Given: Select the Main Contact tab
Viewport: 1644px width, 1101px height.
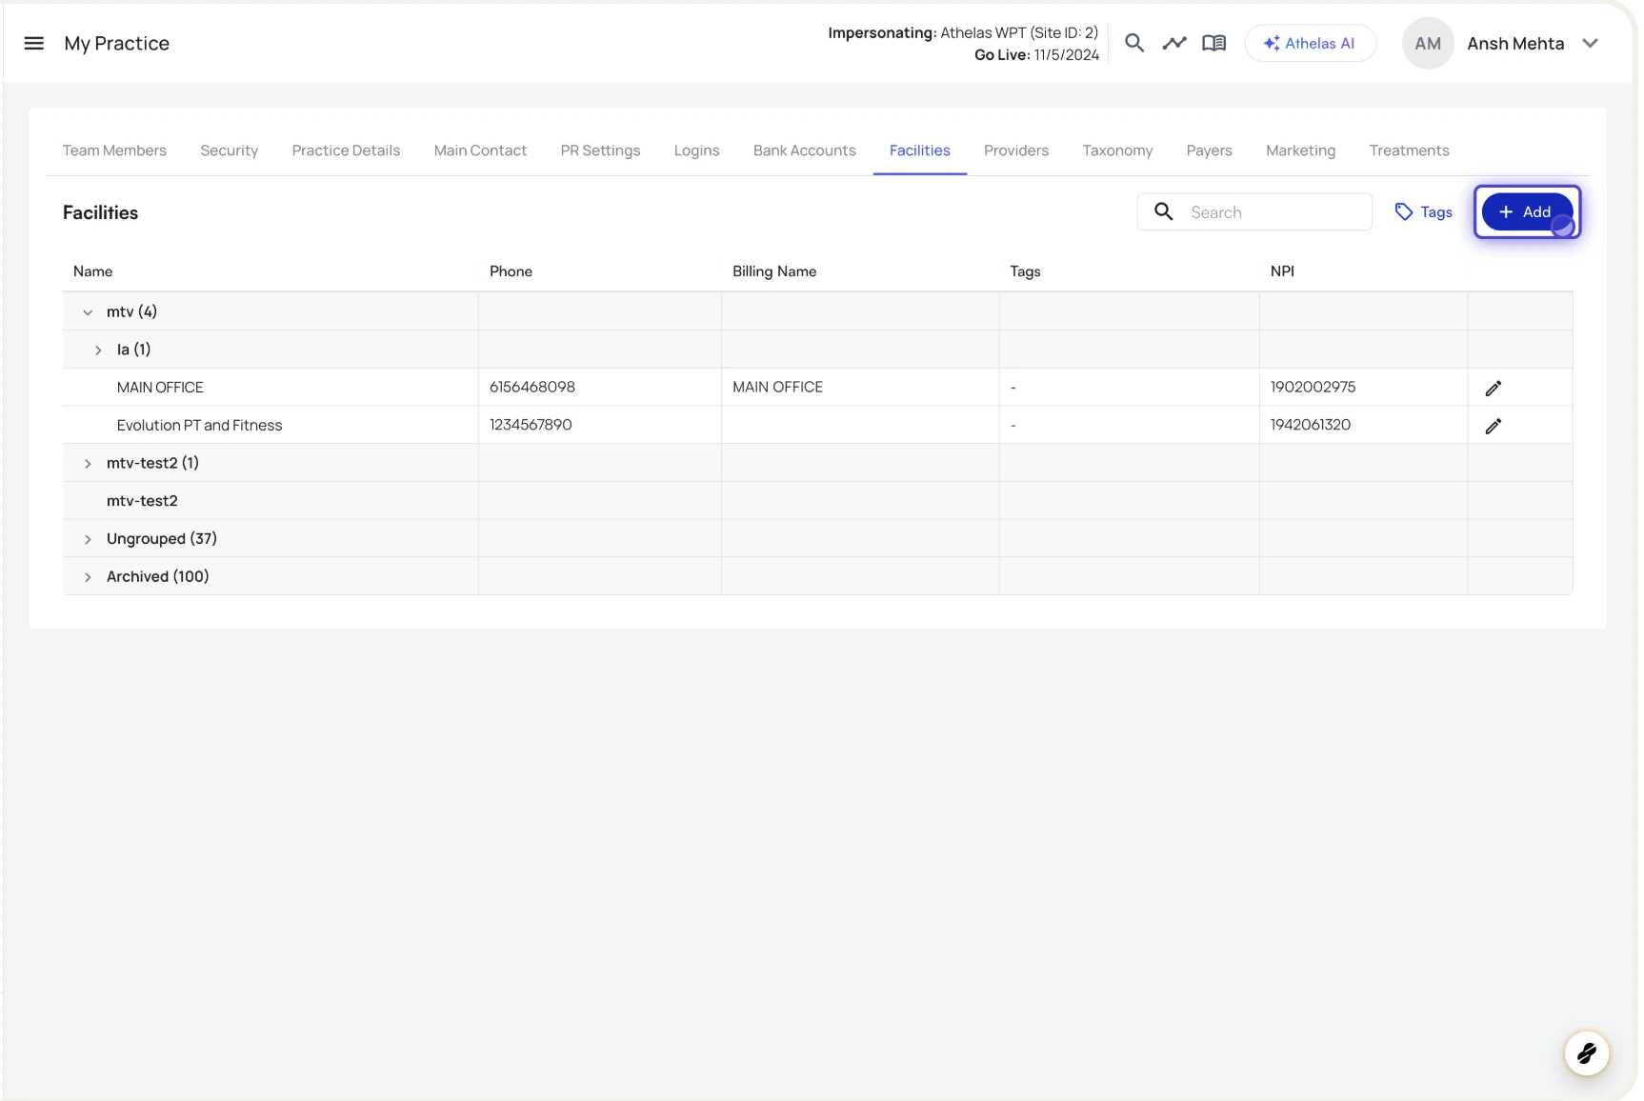Looking at the screenshot, I should click(x=480, y=150).
